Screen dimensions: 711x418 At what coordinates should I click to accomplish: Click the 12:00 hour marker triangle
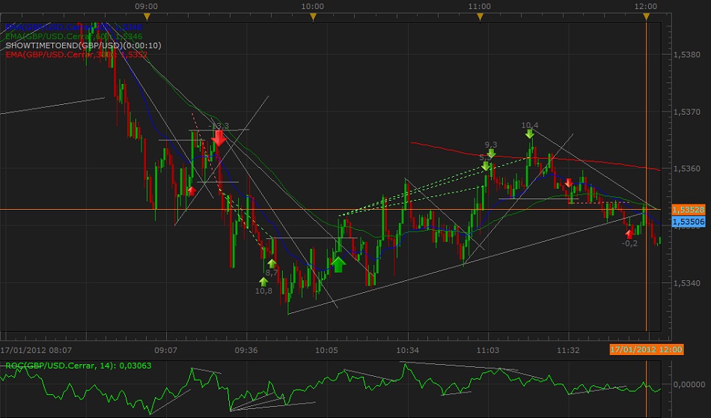[x=646, y=16]
